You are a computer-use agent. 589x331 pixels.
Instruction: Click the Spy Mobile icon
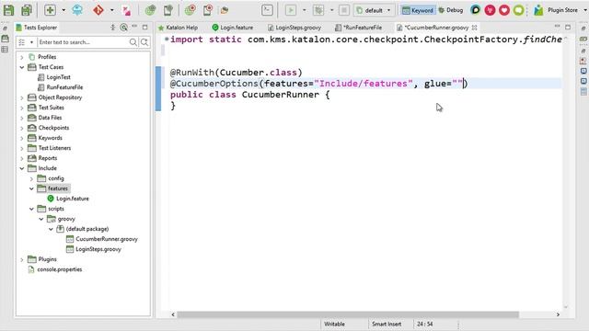click(x=167, y=10)
